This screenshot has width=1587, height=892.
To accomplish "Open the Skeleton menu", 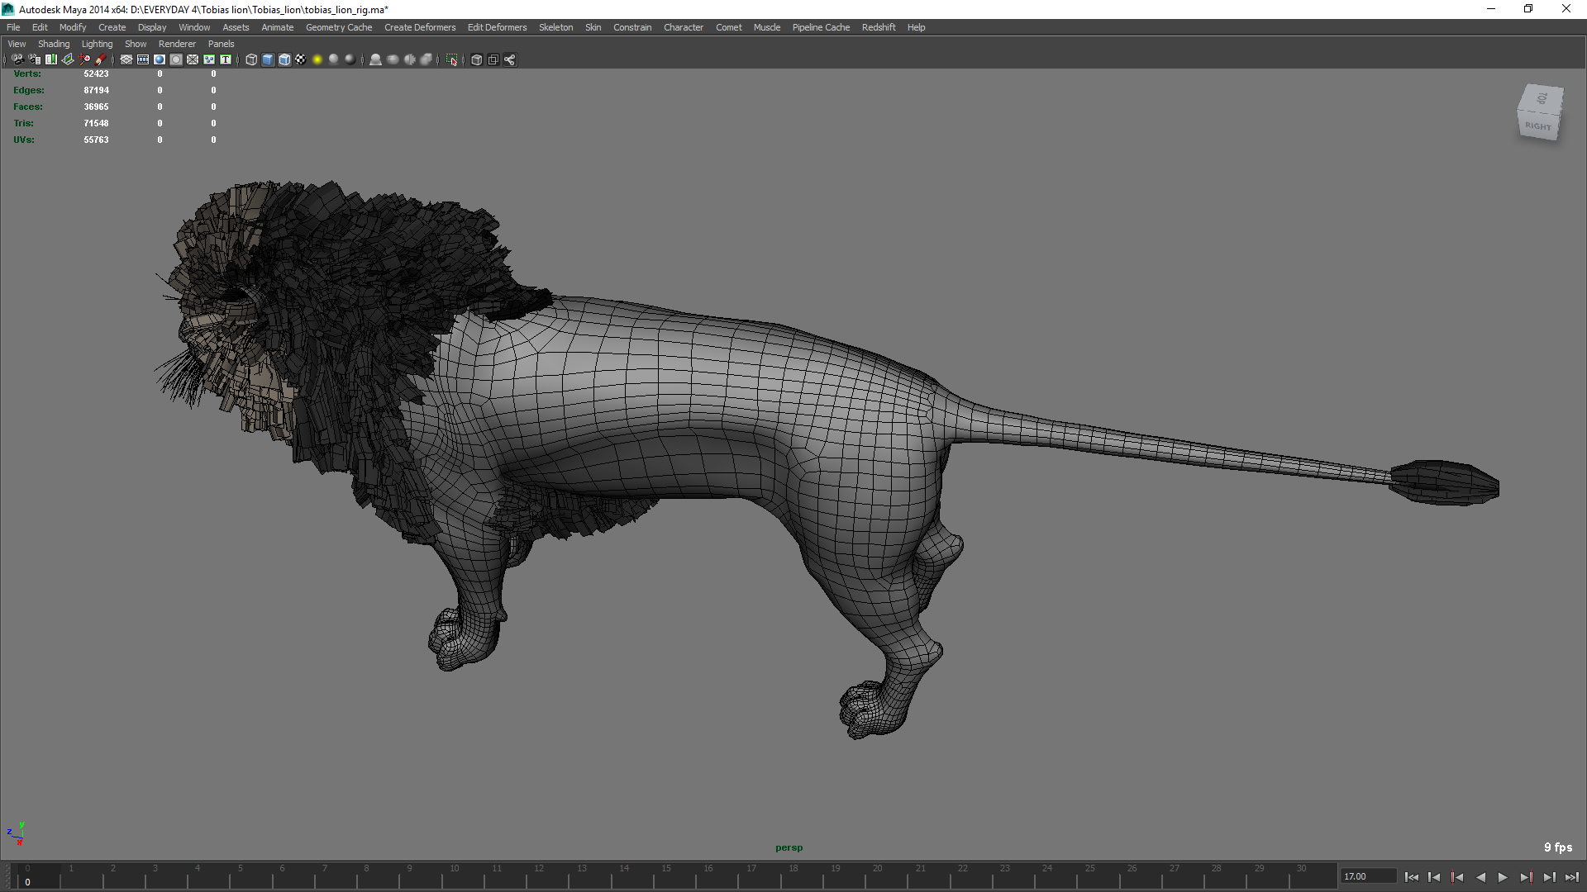I will pyautogui.click(x=555, y=27).
